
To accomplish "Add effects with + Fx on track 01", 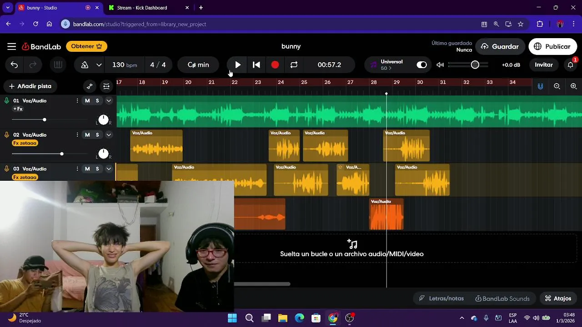I will [x=18, y=109].
